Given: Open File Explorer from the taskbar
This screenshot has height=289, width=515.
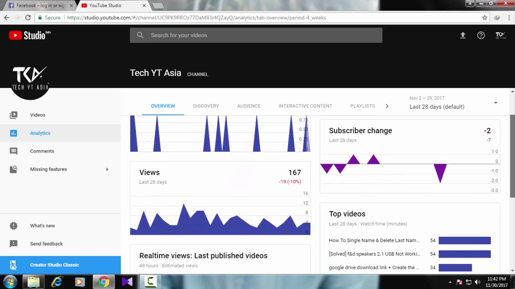Looking at the screenshot, I should click(33, 282).
